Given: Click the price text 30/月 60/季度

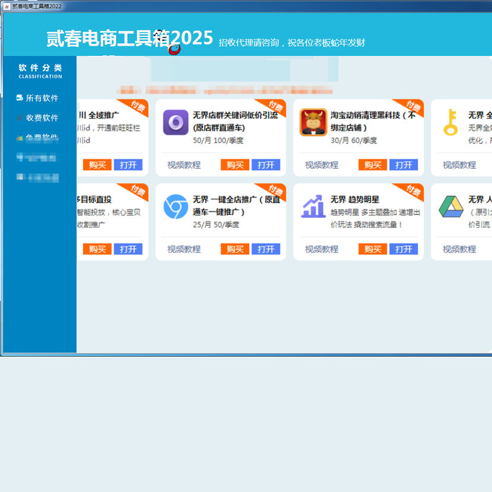Looking at the screenshot, I should pos(354,140).
